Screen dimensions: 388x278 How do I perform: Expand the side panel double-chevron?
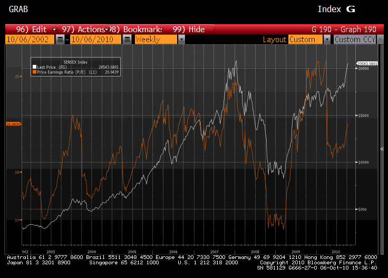[x=382, y=149]
